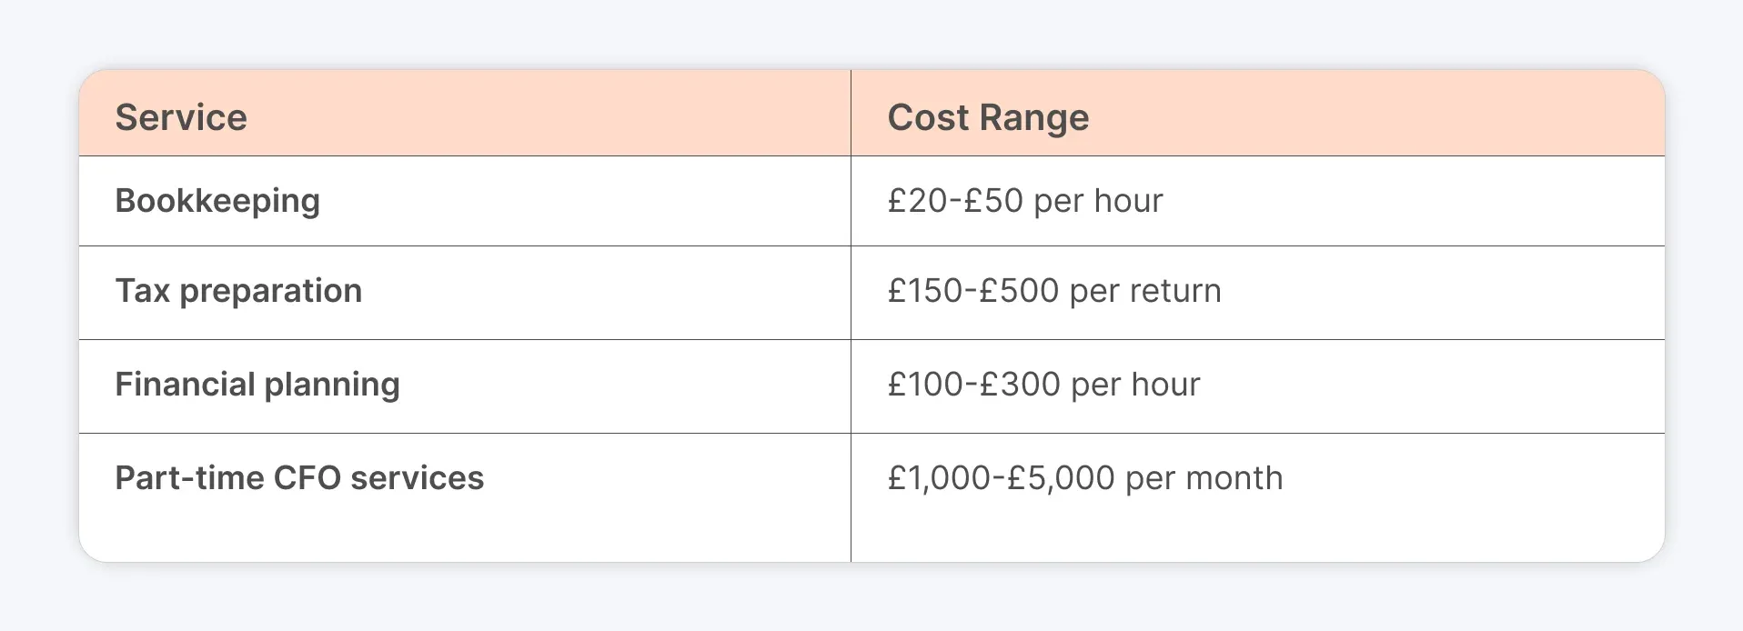1743x631 pixels.
Task: Select the Part-time CFO services label
Action: (x=299, y=478)
